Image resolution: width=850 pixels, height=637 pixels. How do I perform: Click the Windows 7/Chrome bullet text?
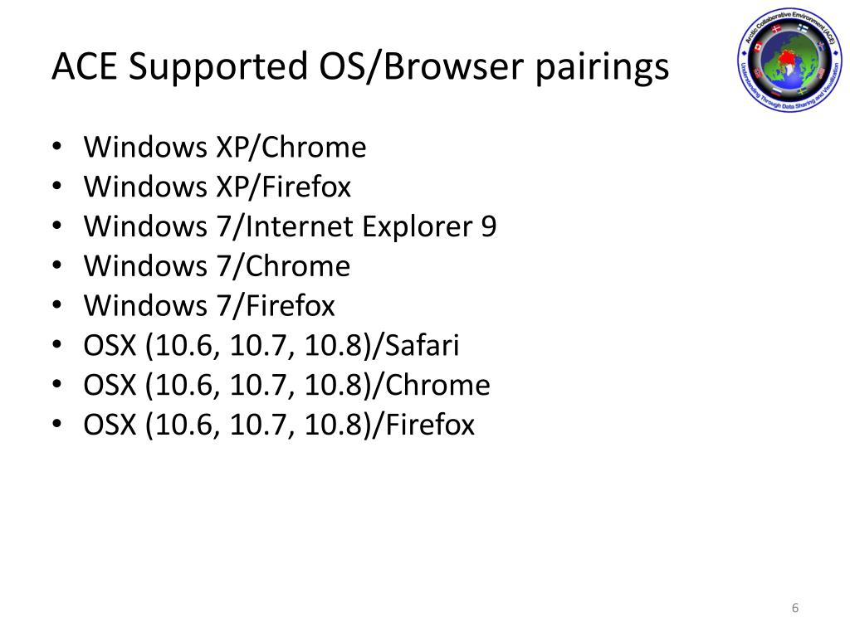pos(217,266)
